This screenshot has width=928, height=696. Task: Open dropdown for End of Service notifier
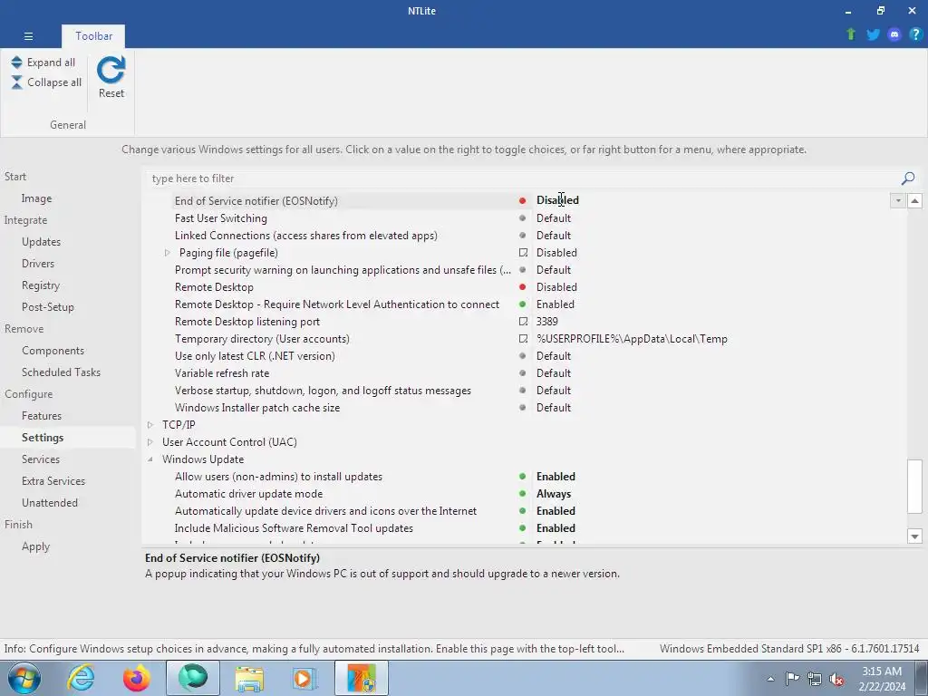pos(898,200)
